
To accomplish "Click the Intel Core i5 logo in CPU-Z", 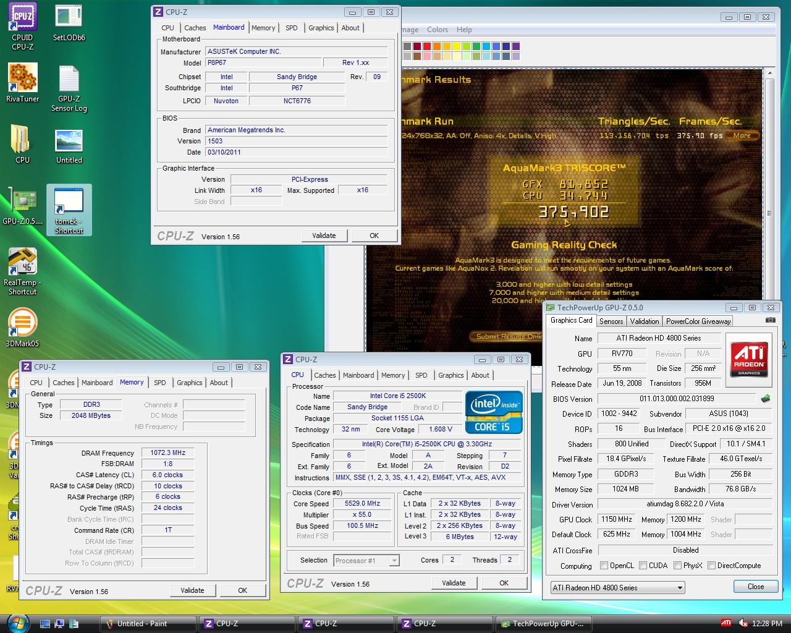I will [494, 412].
